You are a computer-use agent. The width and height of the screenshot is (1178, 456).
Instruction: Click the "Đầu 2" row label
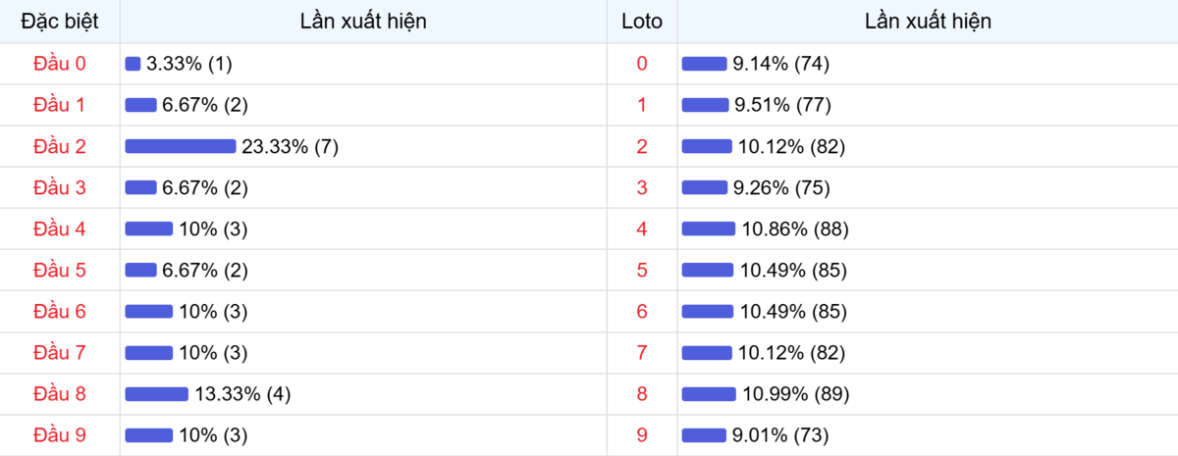tap(60, 146)
